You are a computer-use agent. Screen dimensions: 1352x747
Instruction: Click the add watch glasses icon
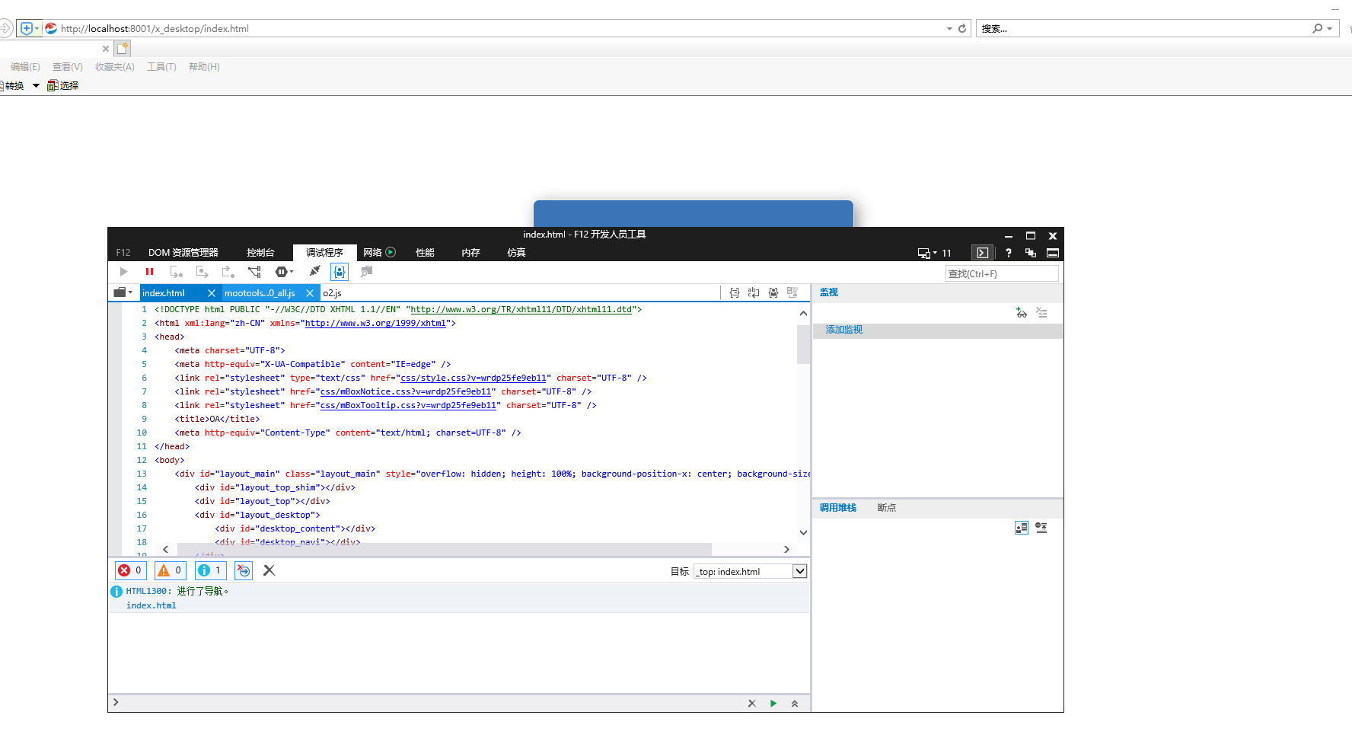pos(1022,313)
